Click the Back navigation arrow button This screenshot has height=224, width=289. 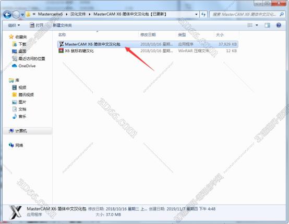pos(7,15)
